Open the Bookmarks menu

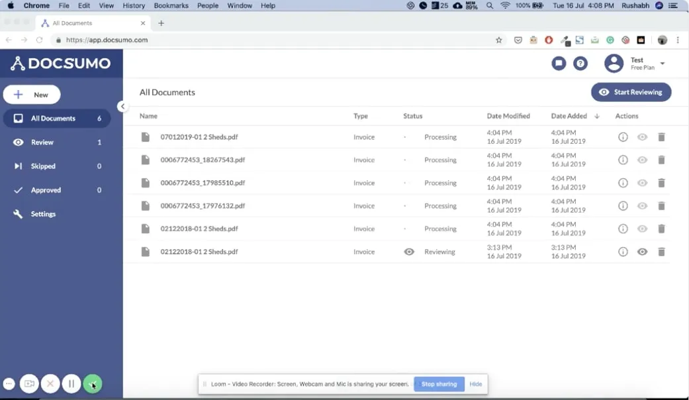point(171,6)
